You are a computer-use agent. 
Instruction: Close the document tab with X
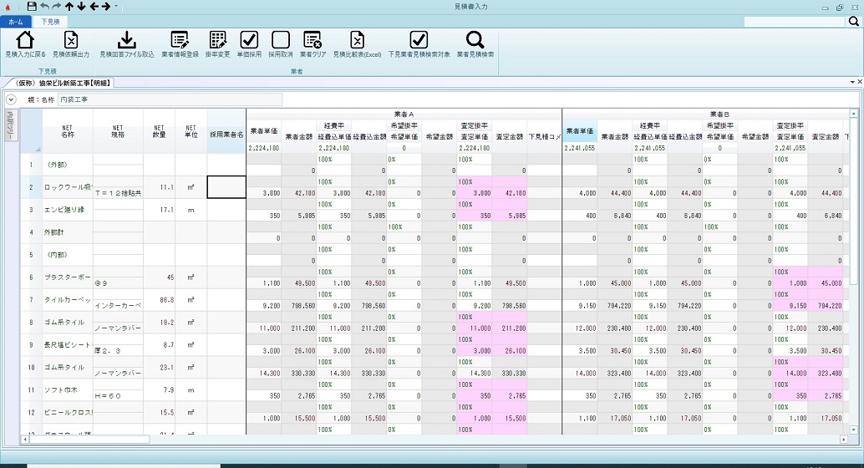point(860,82)
